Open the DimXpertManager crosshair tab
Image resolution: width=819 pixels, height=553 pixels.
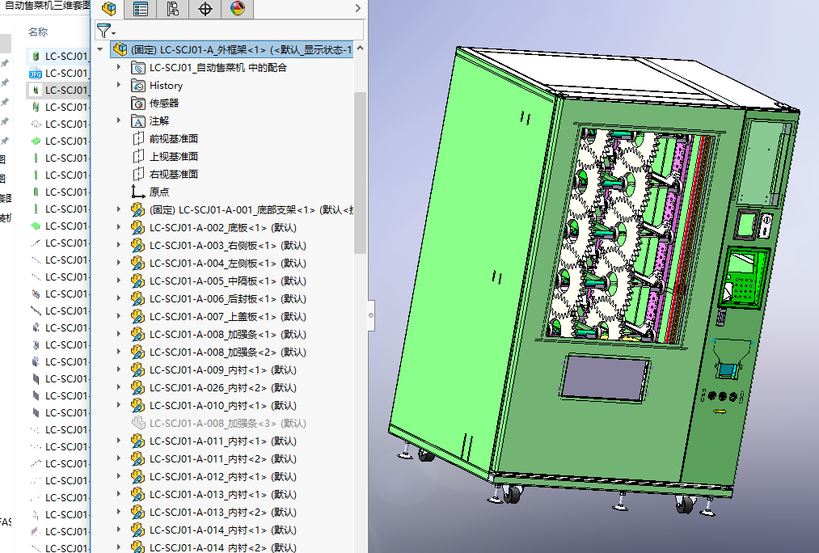pyautogui.click(x=205, y=9)
